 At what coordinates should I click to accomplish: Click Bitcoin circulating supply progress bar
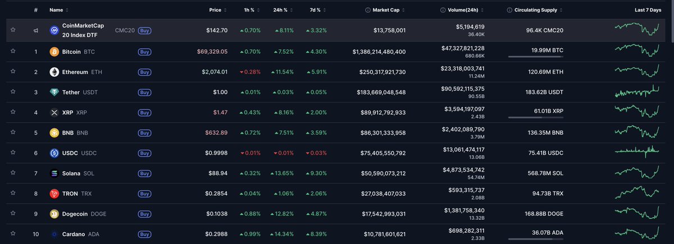pyautogui.click(x=535, y=56)
